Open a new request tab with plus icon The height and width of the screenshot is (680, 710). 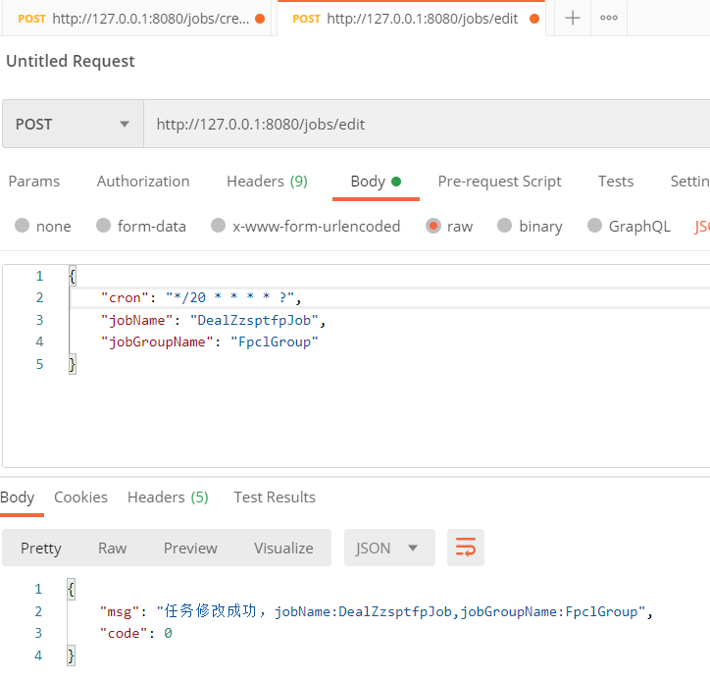tap(573, 18)
